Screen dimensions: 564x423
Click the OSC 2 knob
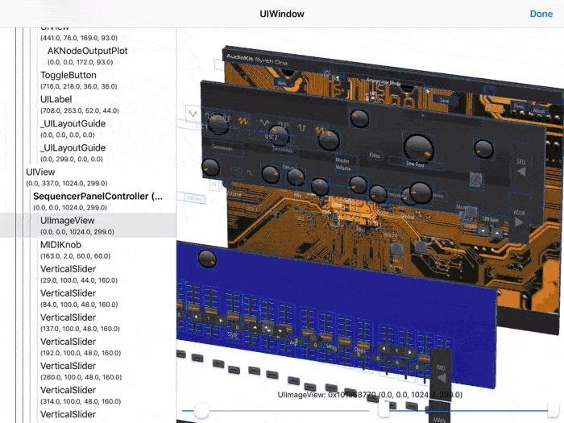click(x=279, y=136)
